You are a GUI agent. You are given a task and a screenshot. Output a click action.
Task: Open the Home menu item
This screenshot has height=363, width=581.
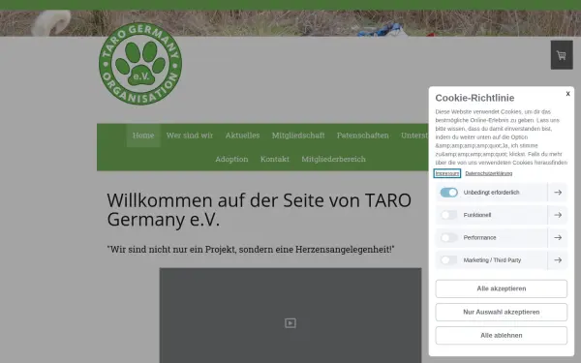(143, 136)
